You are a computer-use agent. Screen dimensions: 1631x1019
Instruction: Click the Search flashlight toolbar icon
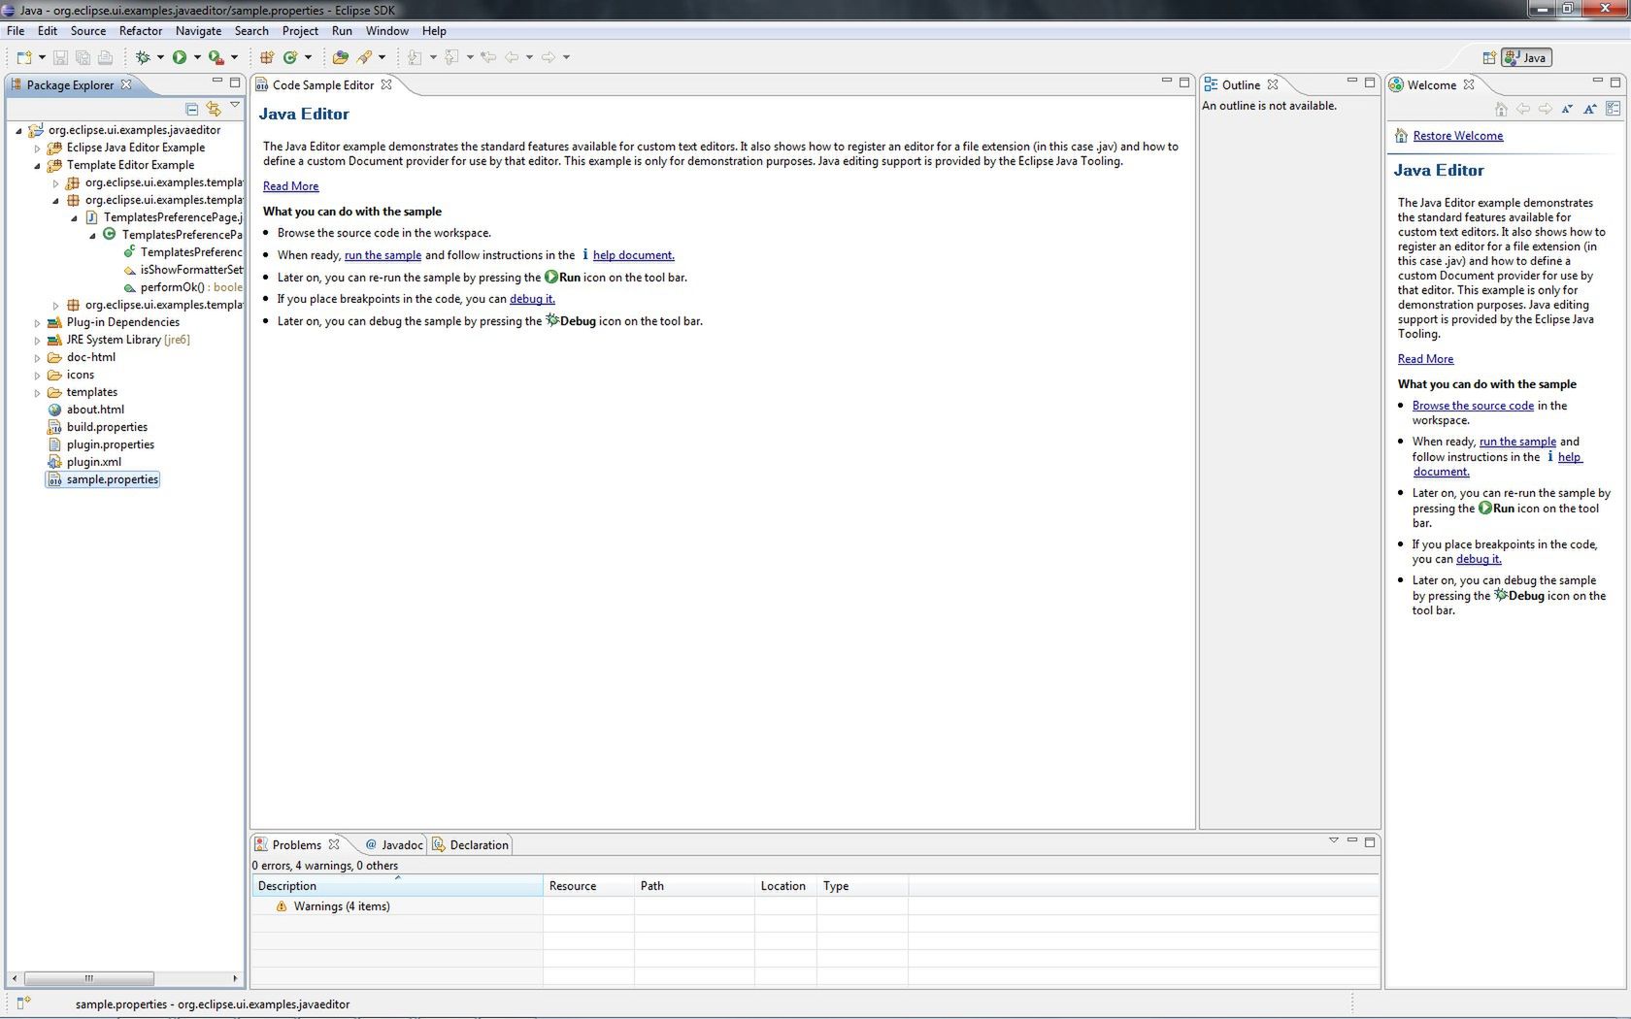coord(364,57)
